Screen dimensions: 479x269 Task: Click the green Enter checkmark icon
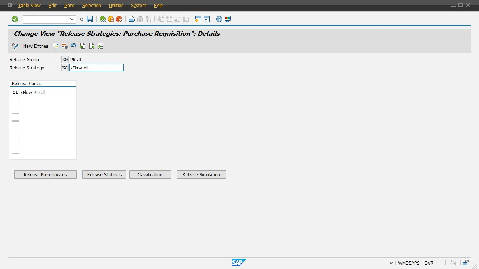(15, 19)
